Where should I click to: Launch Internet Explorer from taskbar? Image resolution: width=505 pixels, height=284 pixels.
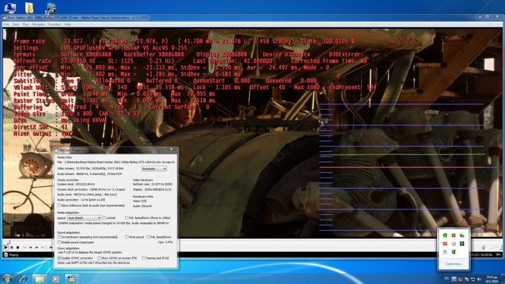[x=24, y=278]
